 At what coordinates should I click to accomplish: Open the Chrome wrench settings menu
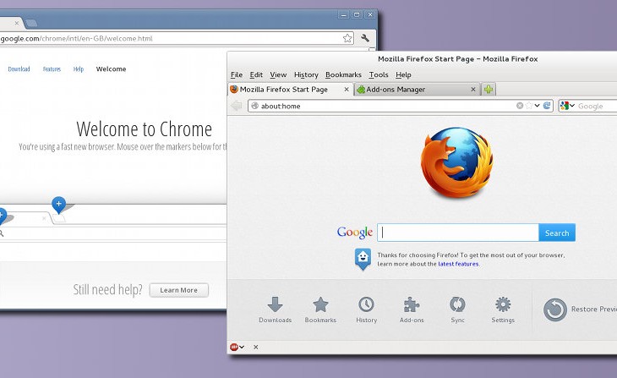tap(365, 38)
